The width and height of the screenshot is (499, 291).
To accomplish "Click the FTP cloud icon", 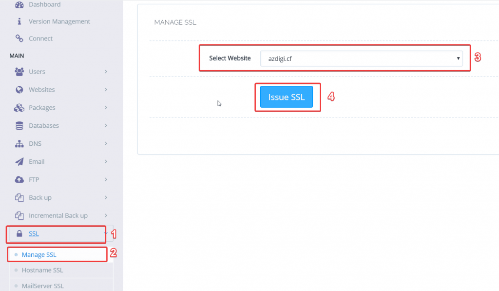I will pyautogui.click(x=19, y=179).
